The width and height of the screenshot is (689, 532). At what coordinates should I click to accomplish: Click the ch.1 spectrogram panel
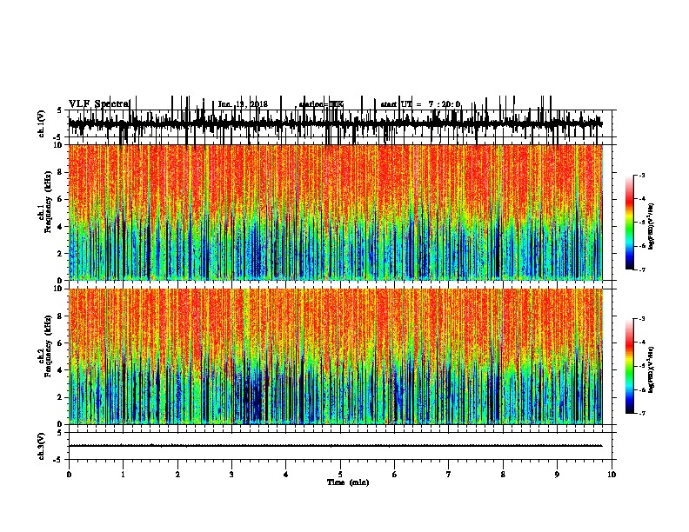[335, 212]
